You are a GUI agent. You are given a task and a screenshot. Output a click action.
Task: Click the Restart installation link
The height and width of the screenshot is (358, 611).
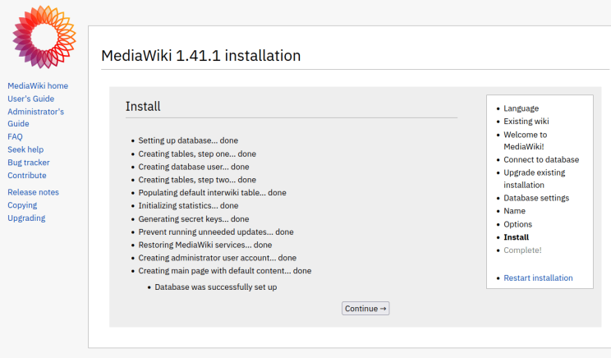[538, 278]
